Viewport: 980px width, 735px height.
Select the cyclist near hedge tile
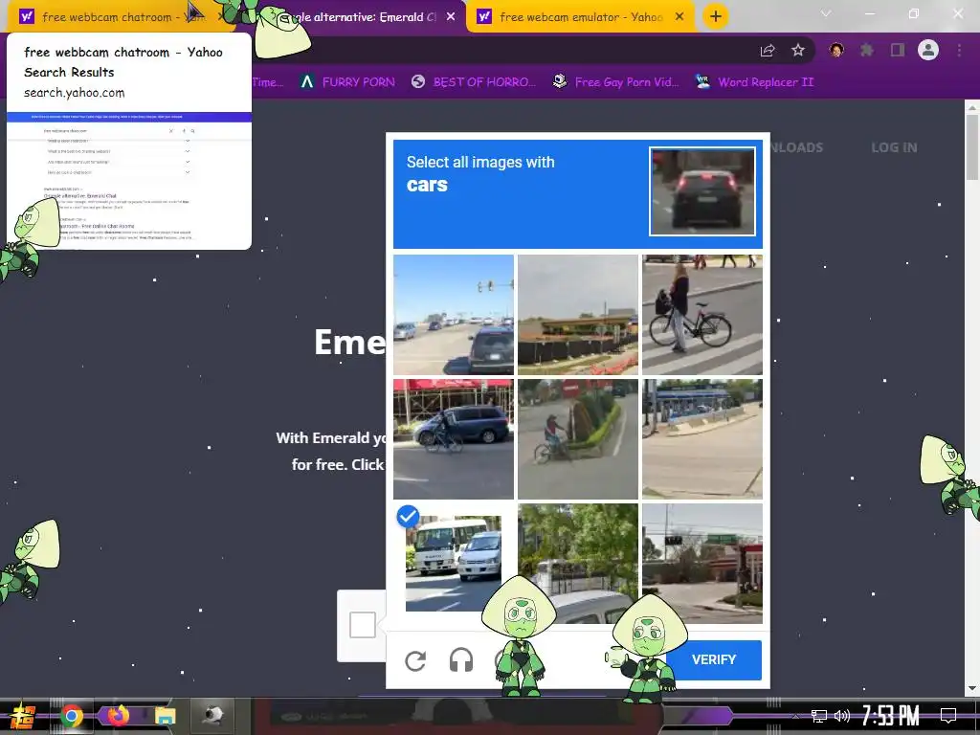tap(578, 439)
